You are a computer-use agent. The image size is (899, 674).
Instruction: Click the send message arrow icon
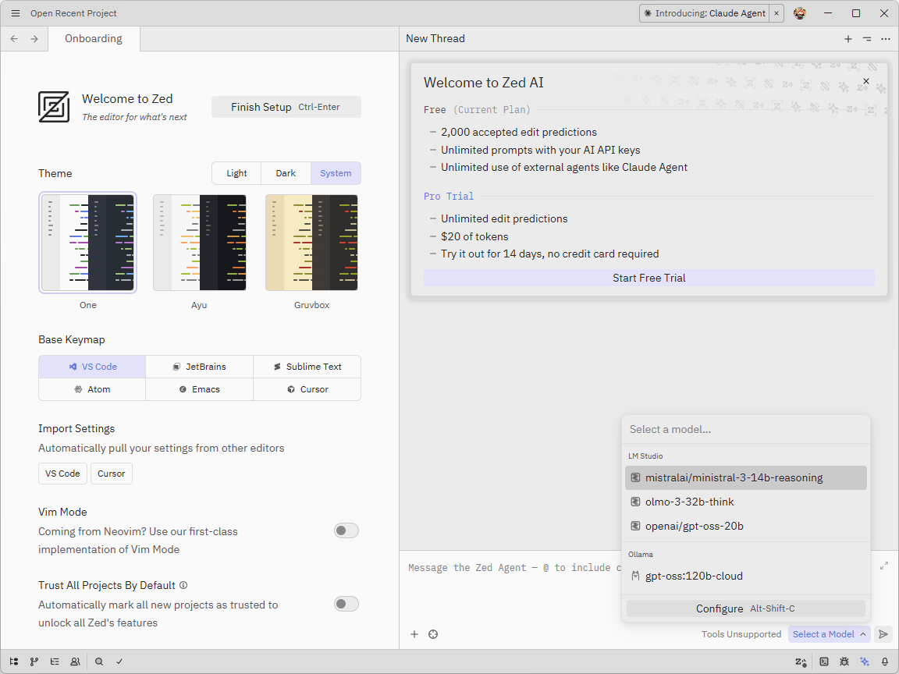pos(883,634)
